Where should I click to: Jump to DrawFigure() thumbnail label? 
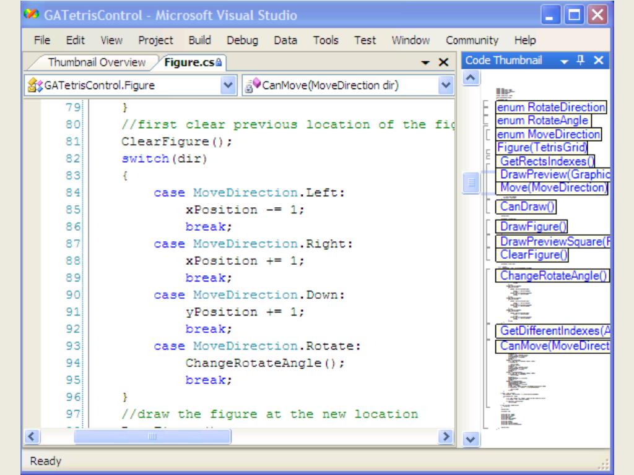click(531, 226)
